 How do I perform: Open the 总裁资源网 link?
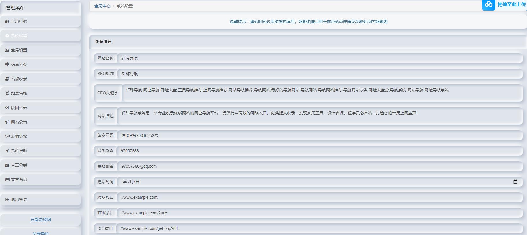point(41,220)
